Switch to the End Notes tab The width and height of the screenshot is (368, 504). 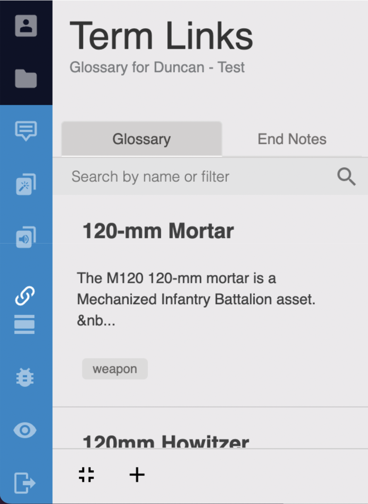(x=292, y=139)
